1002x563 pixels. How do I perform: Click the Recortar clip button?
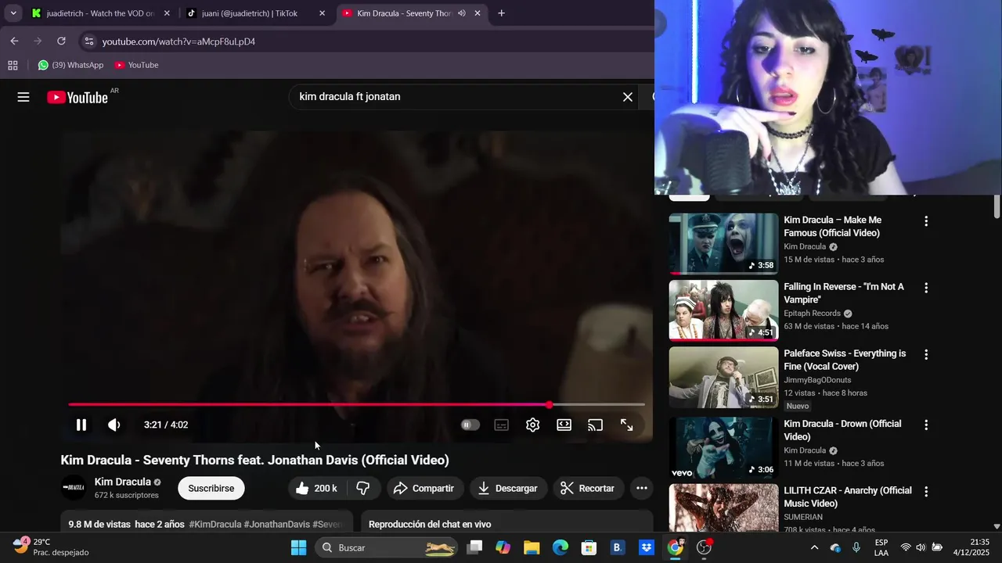[589, 488]
